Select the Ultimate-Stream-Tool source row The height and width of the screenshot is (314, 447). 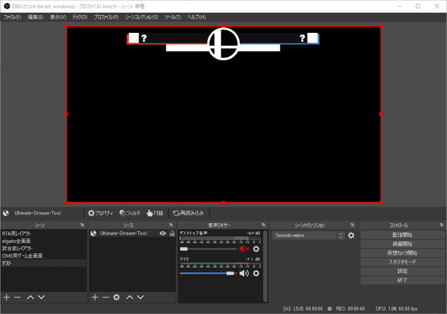coord(132,234)
